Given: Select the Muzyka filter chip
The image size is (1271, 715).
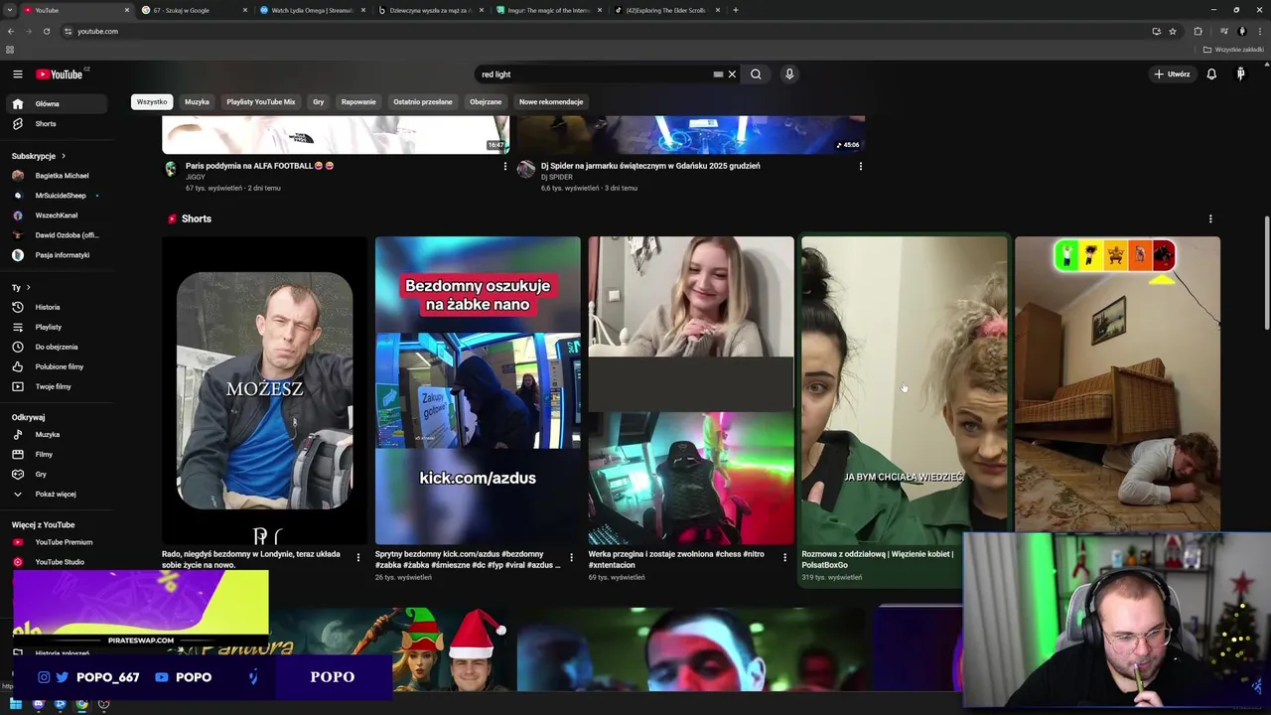Looking at the screenshot, I should (x=197, y=101).
